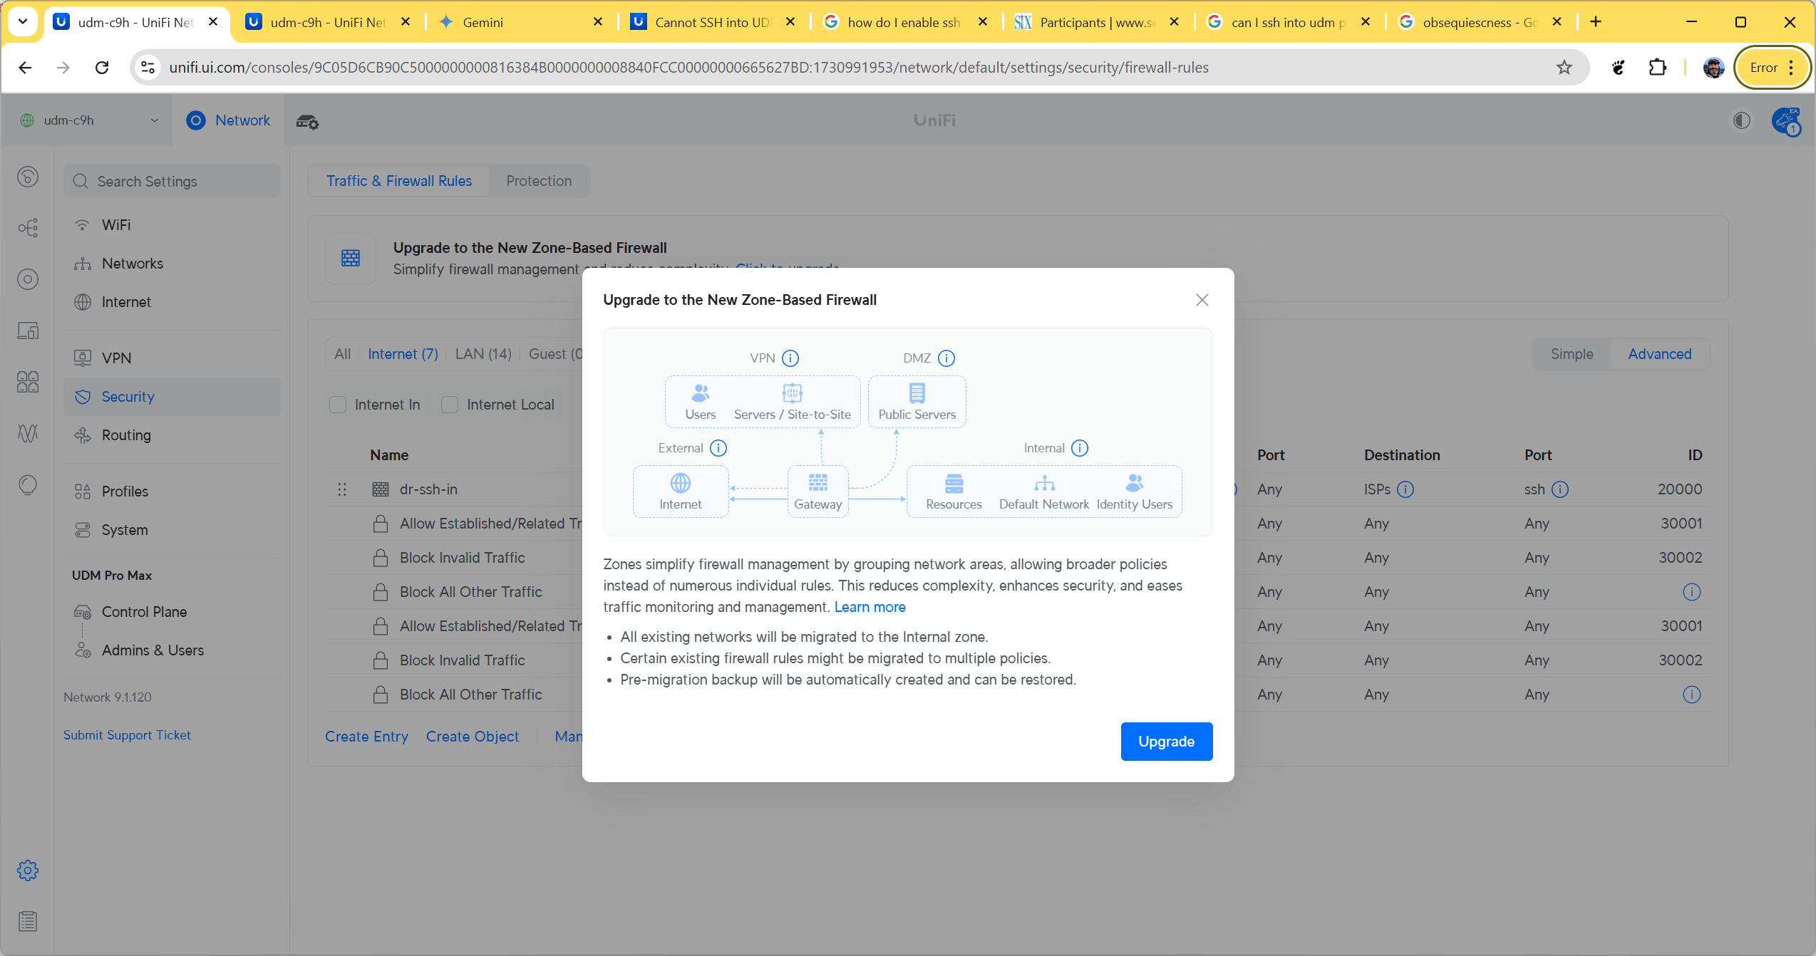Image resolution: width=1816 pixels, height=956 pixels.
Task: Toggle the dark mode theme icon
Action: [x=1741, y=120]
